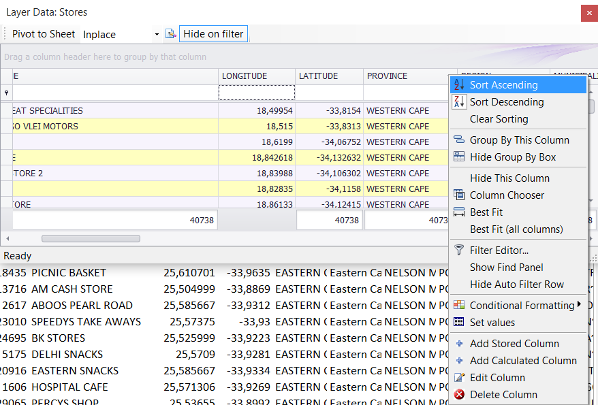
Task: Click the Set values table icon
Action: point(459,321)
